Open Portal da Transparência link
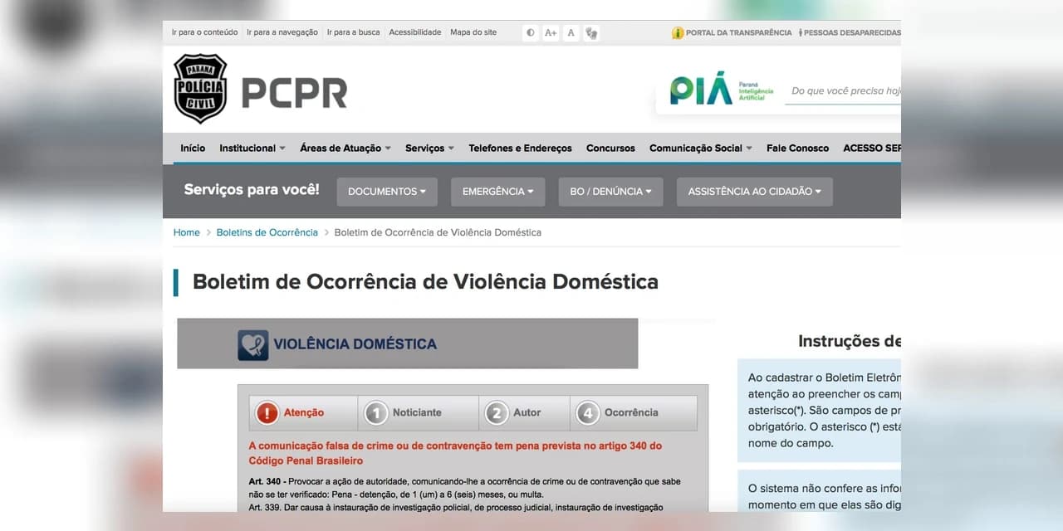 click(739, 33)
